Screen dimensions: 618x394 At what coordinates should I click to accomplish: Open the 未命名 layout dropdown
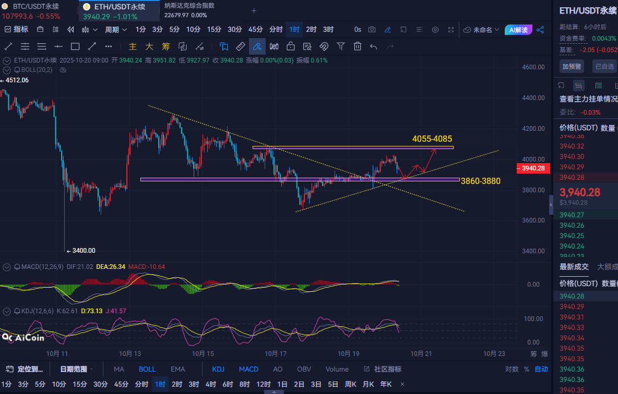[x=482, y=30]
